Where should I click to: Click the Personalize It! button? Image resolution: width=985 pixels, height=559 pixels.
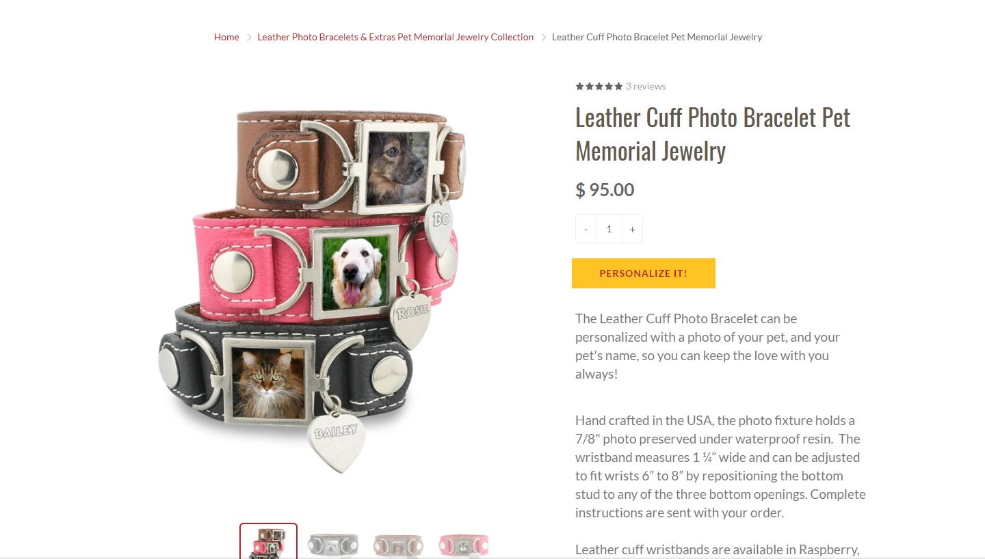[x=644, y=273]
